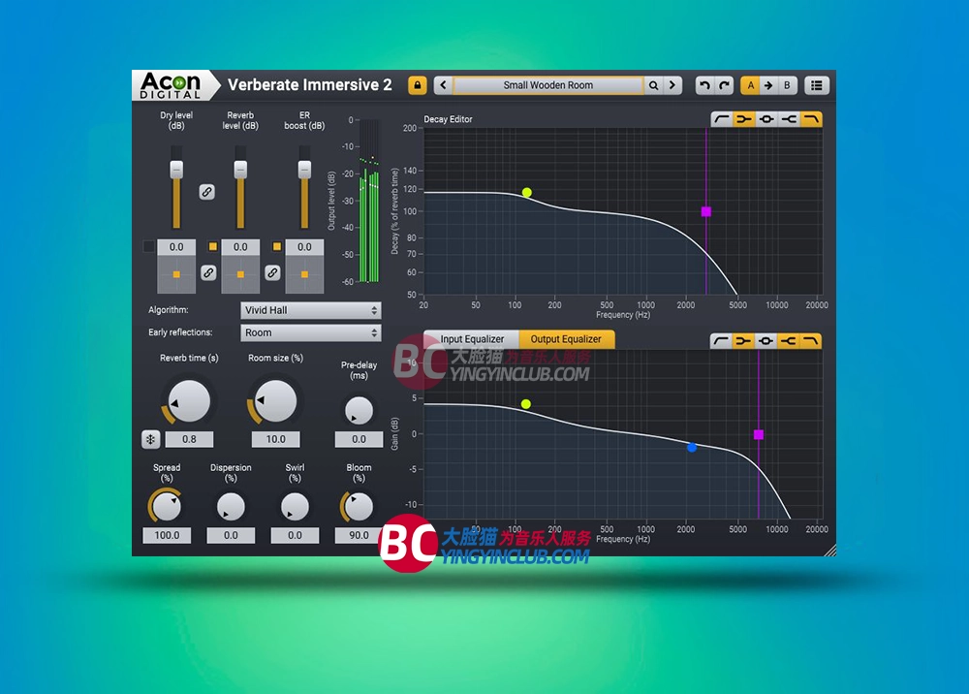Select the A settings slot
The width and height of the screenshot is (969, 694).
(x=750, y=85)
